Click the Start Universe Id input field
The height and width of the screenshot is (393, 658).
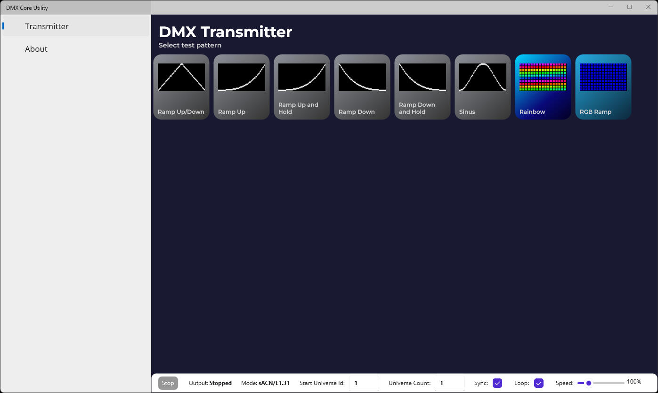(364, 383)
